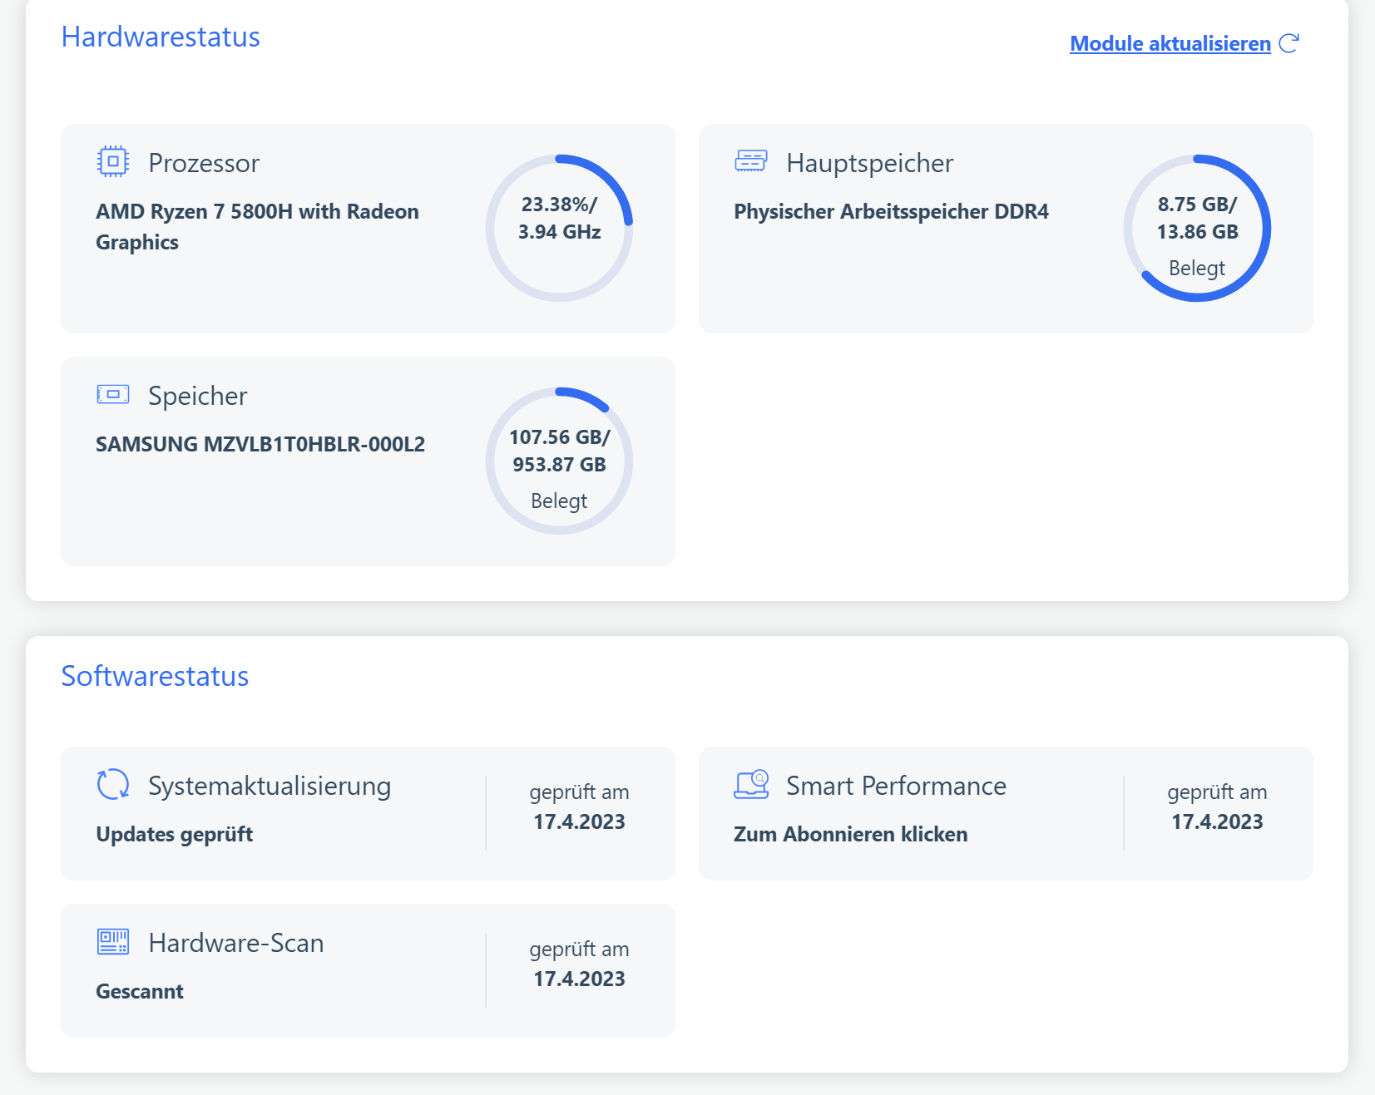Click Zum Abonnieren klicken text
The width and height of the screenshot is (1375, 1095).
pyautogui.click(x=850, y=834)
